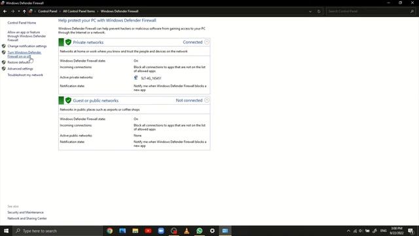The width and height of the screenshot is (419, 236).
Task: Go up one level with up arrow
Action: pos(24,11)
